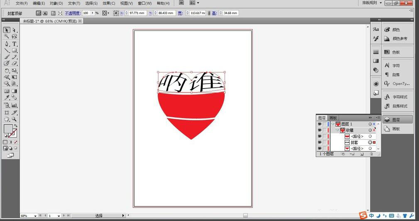Select the Pen tool
419x221 pixels.
pyautogui.click(x=7, y=44)
